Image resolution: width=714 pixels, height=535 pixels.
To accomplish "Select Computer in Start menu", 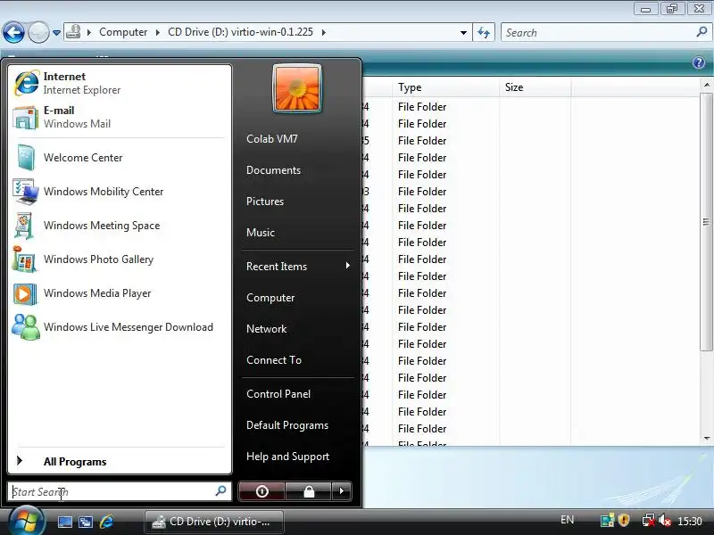I will pyautogui.click(x=270, y=298).
